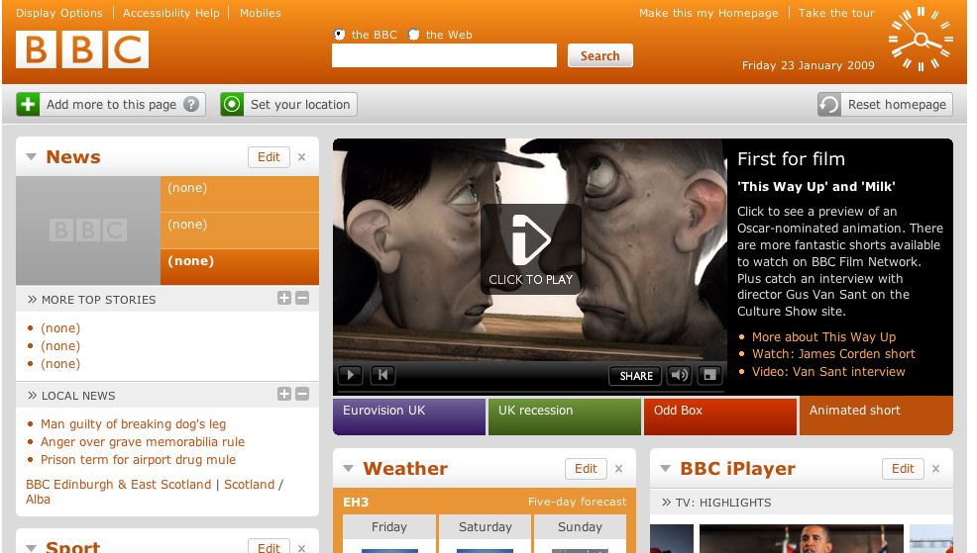Open the Alba link under Local News

coord(38,500)
